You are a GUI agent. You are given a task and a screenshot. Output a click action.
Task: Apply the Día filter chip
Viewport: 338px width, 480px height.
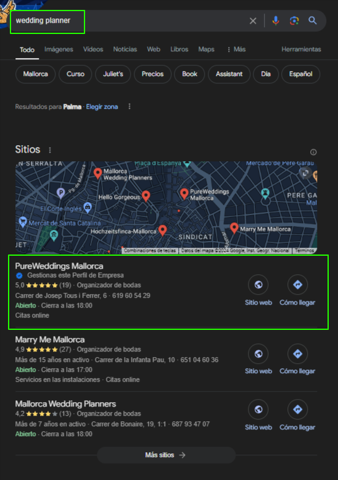pos(266,74)
